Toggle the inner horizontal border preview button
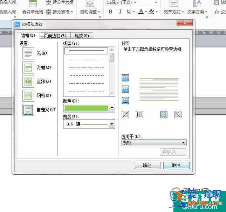Image resolution: width=226 pixels, height=212 pixels. click(125, 89)
